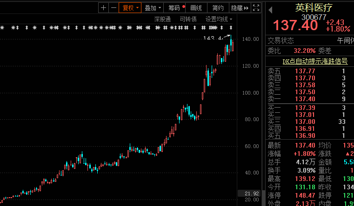Select the 画线 drawing tool
354x206 pixels.
click(196, 8)
